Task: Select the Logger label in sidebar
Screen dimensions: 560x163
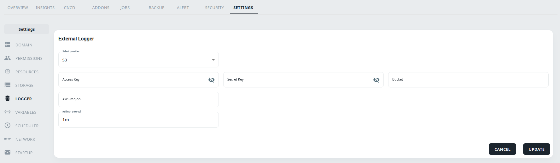Action: 24,99
